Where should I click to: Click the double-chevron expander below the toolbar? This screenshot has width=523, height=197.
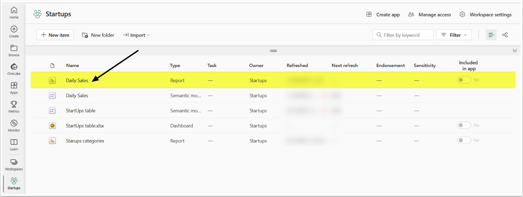515,51
